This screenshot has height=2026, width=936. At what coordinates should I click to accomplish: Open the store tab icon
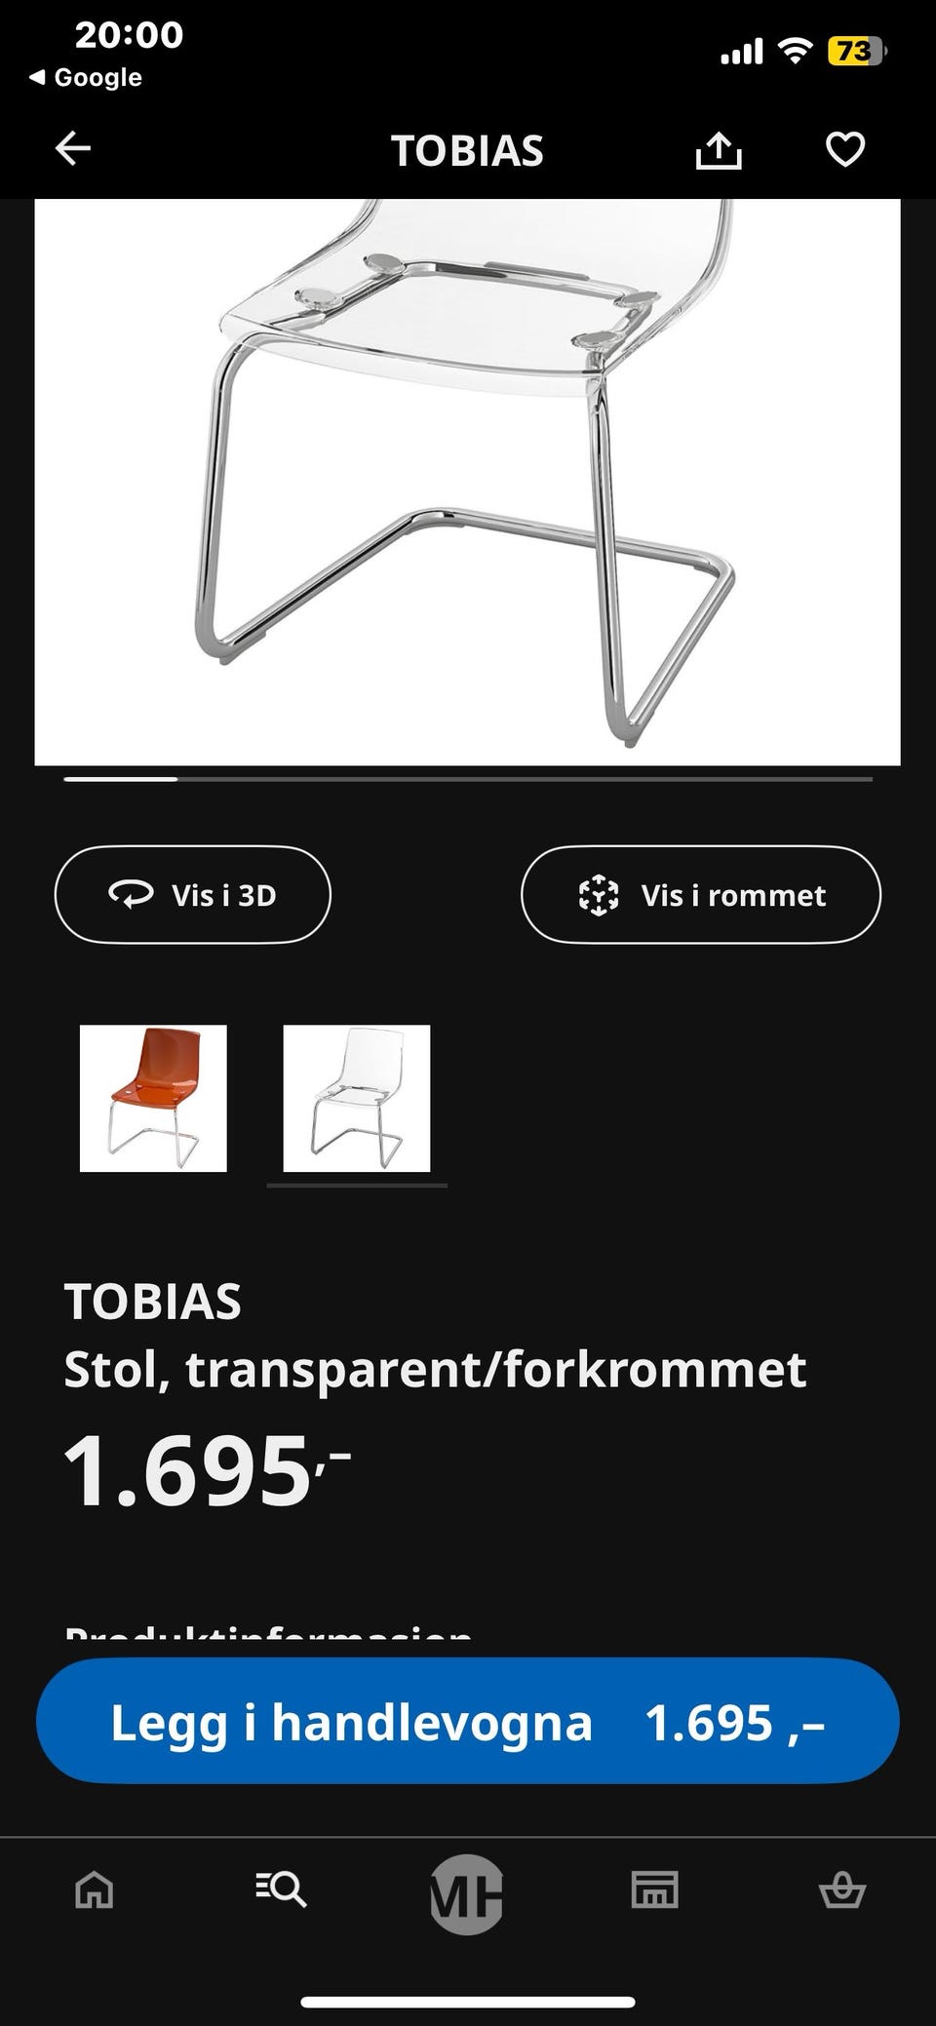coord(654,1890)
